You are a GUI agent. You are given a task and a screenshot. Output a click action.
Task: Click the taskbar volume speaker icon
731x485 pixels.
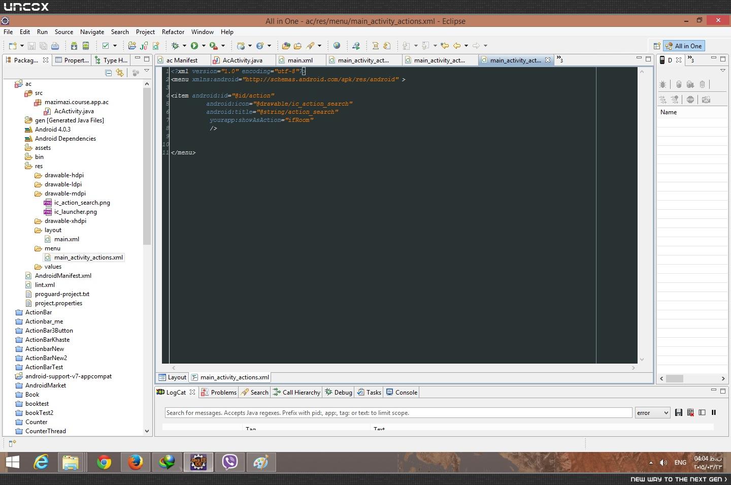(663, 463)
